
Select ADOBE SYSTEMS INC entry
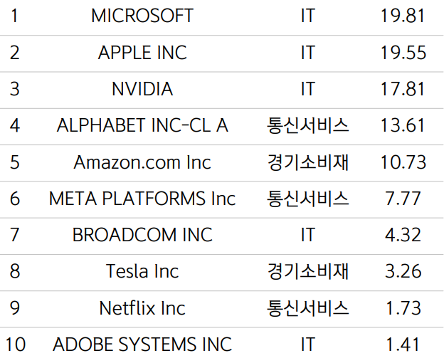[x=142, y=344]
